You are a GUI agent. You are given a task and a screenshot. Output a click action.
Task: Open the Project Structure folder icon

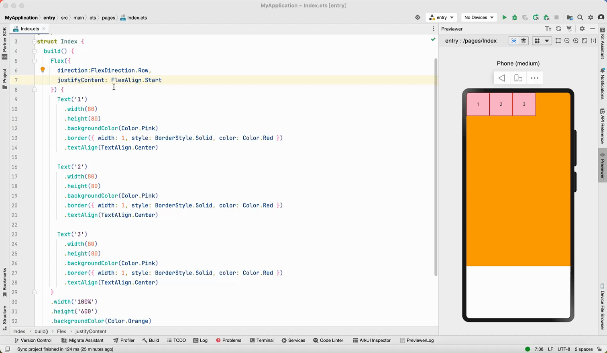tap(570, 18)
